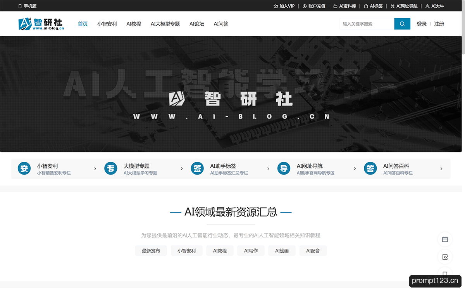Click the page vertical scrollbar thumb

point(463,27)
